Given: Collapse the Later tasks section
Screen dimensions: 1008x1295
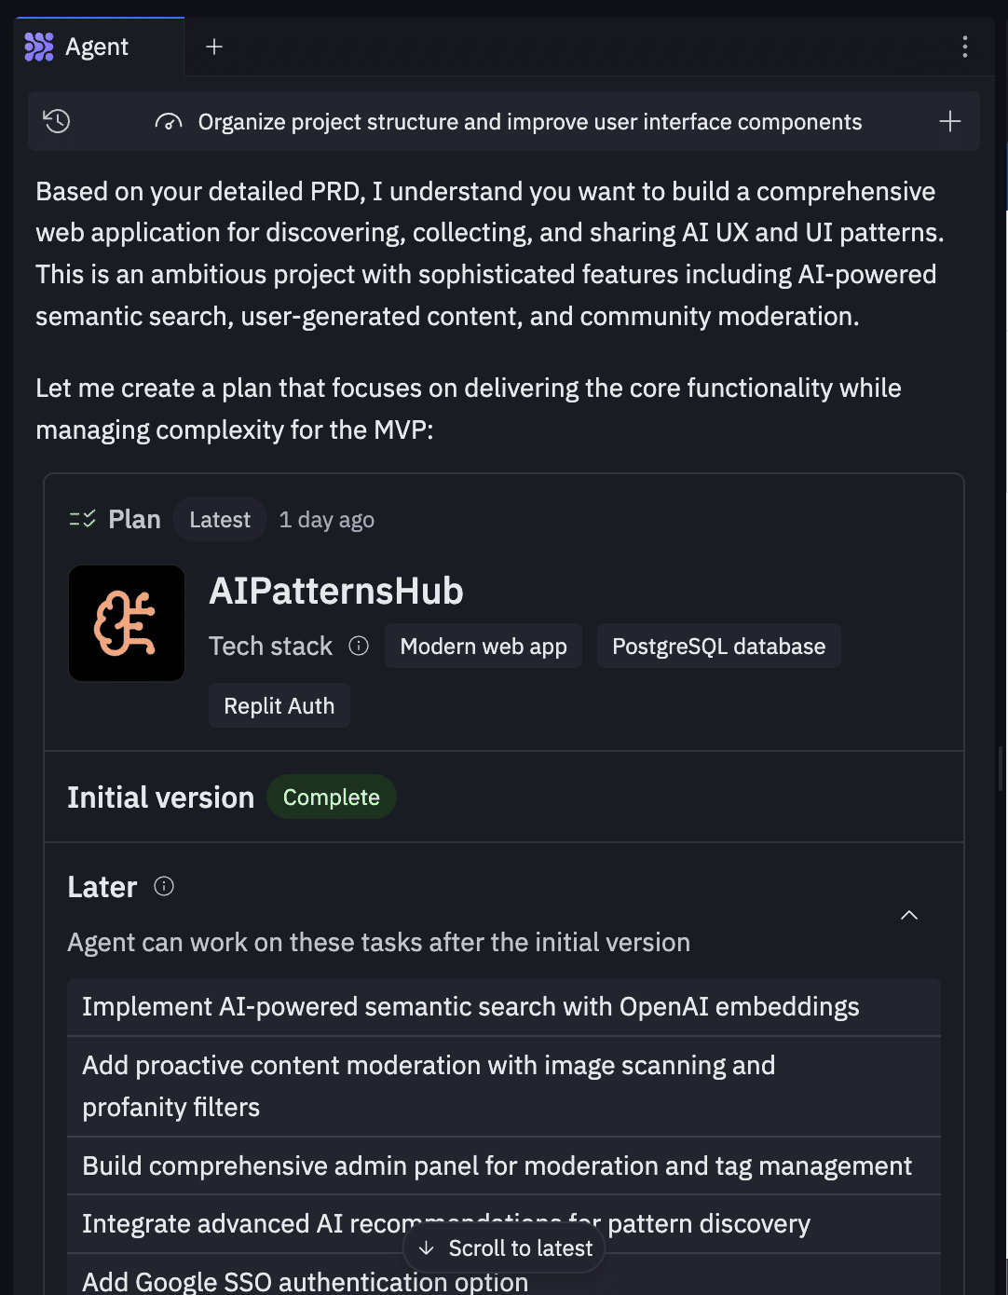Looking at the screenshot, I should click(x=909, y=915).
